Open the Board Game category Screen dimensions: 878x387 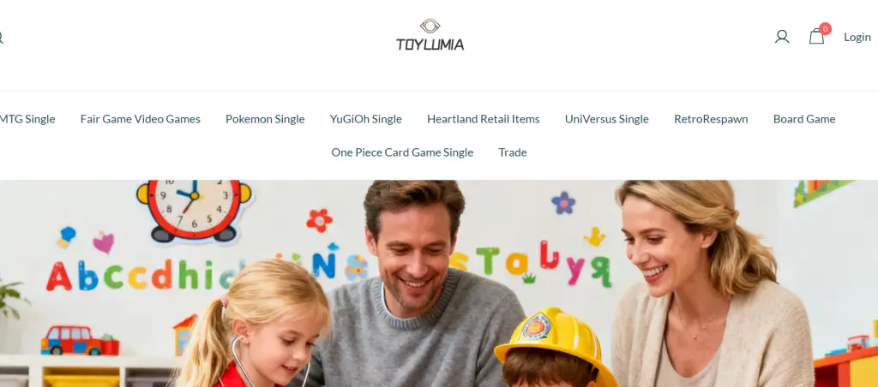pyautogui.click(x=804, y=119)
